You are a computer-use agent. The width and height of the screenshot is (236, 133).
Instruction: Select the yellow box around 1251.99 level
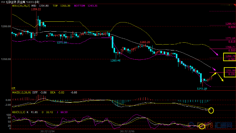tap(230, 72)
